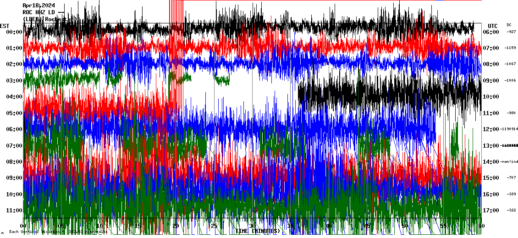Click the DC column heading

click(x=508, y=25)
